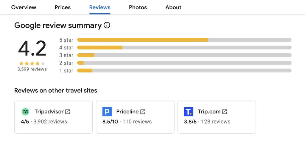This screenshot has width=305, height=146.
Task: Open the Prices tab
Action: (63, 7)
